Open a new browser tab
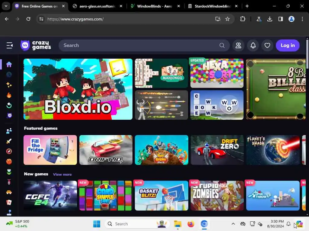 click(x=247, y=6)
